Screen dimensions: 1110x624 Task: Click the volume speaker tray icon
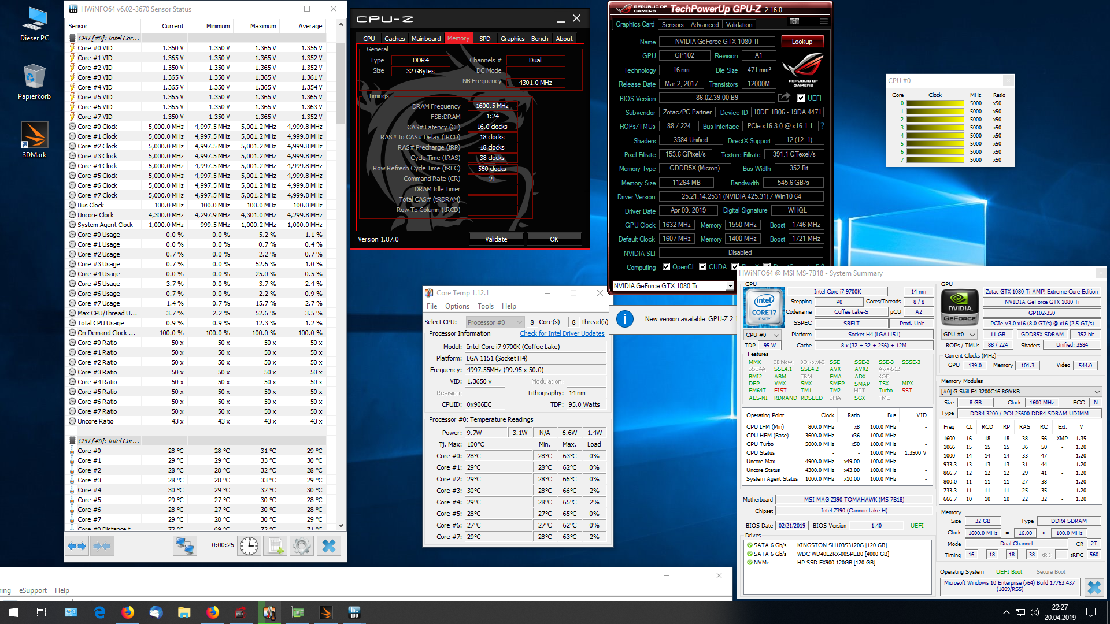click(1034, 612)
